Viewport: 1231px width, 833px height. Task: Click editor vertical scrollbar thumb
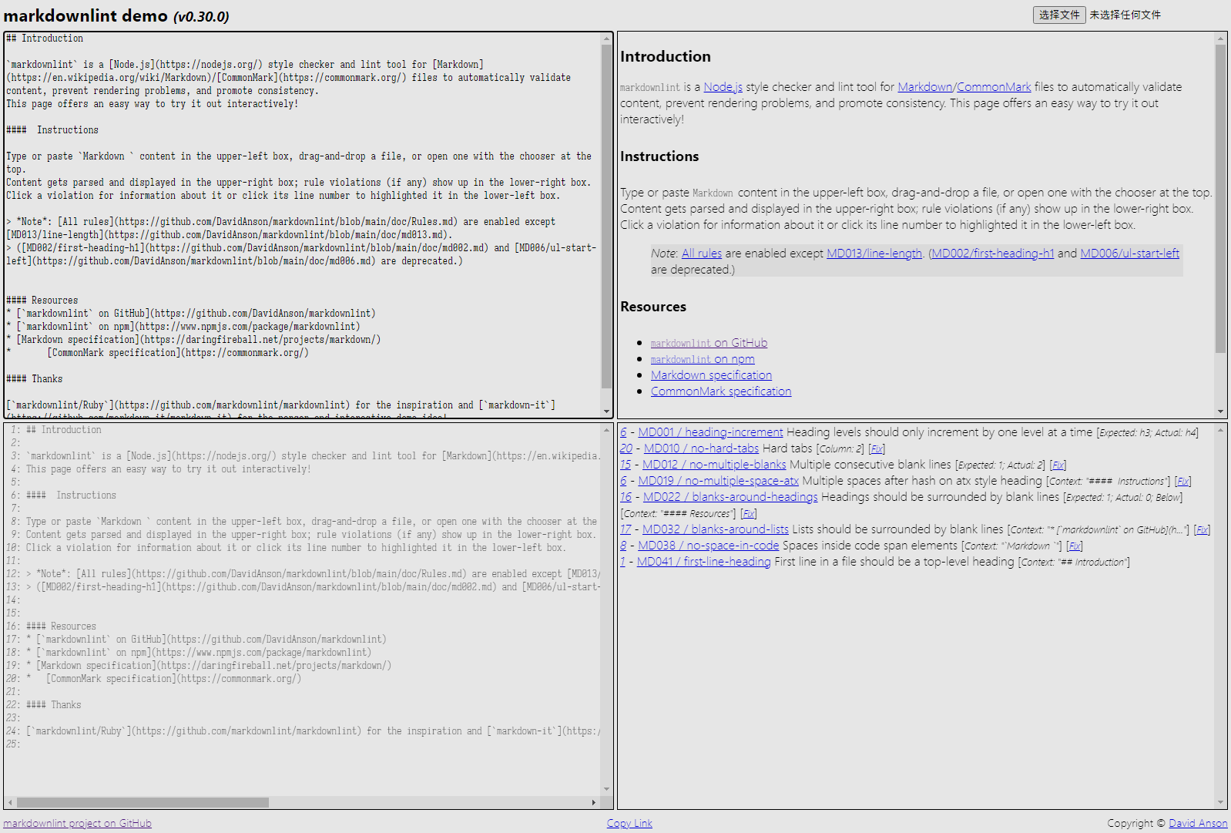[x=607, y=216]
